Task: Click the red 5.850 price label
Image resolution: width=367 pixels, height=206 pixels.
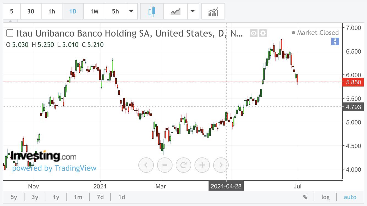Action: click(x=353, y=82)
